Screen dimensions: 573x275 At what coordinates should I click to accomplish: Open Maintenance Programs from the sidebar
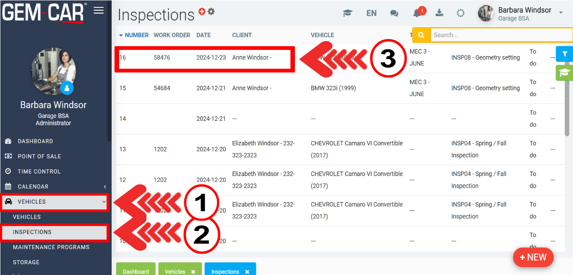50,247
